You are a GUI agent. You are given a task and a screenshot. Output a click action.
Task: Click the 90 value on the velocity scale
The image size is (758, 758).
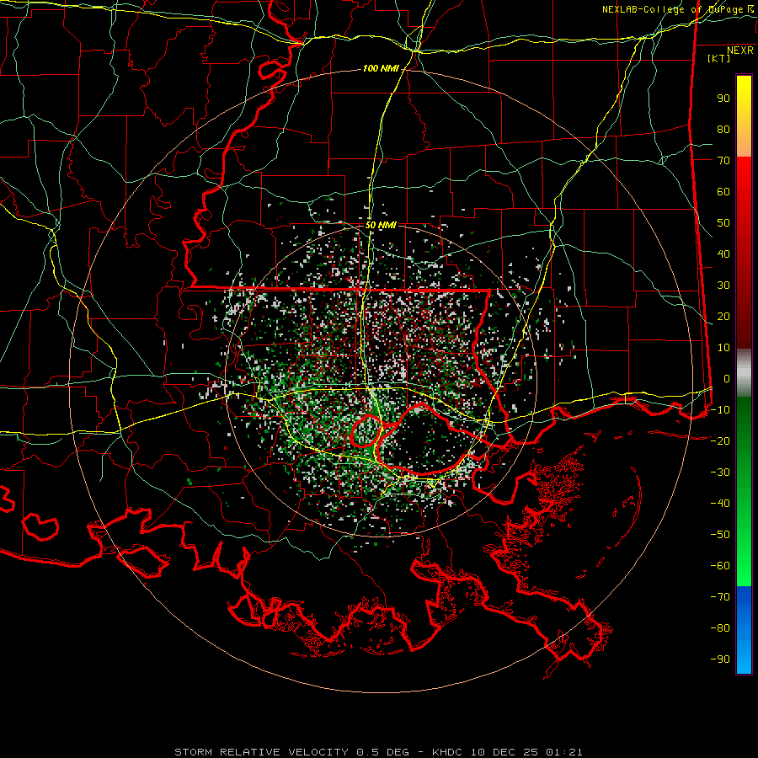723,99
